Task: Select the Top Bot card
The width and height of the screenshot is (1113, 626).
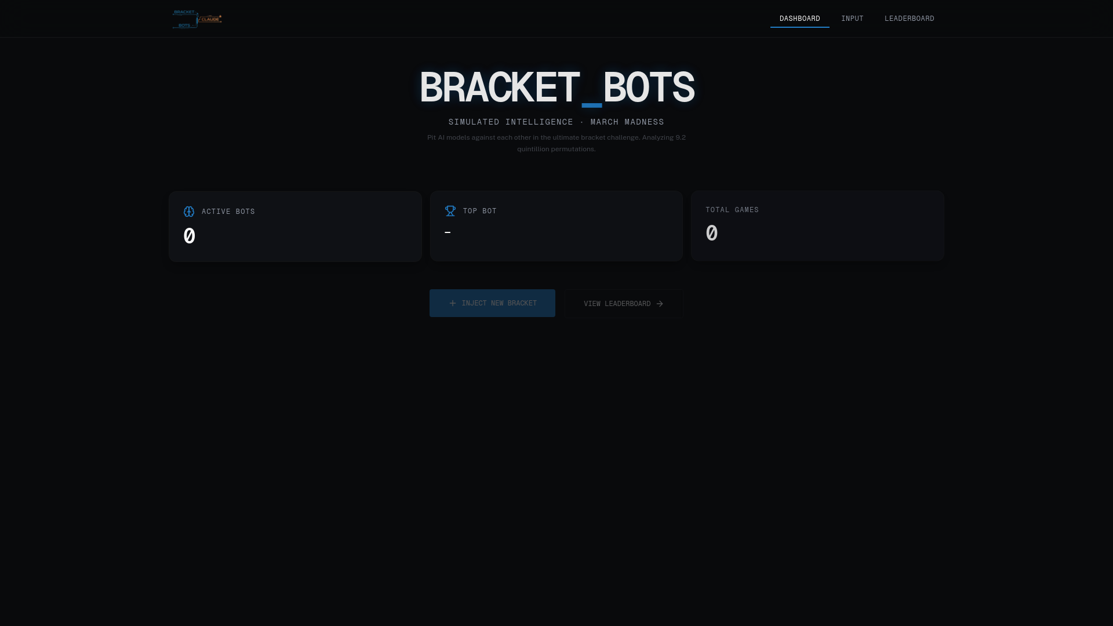Action: point(556,226)
